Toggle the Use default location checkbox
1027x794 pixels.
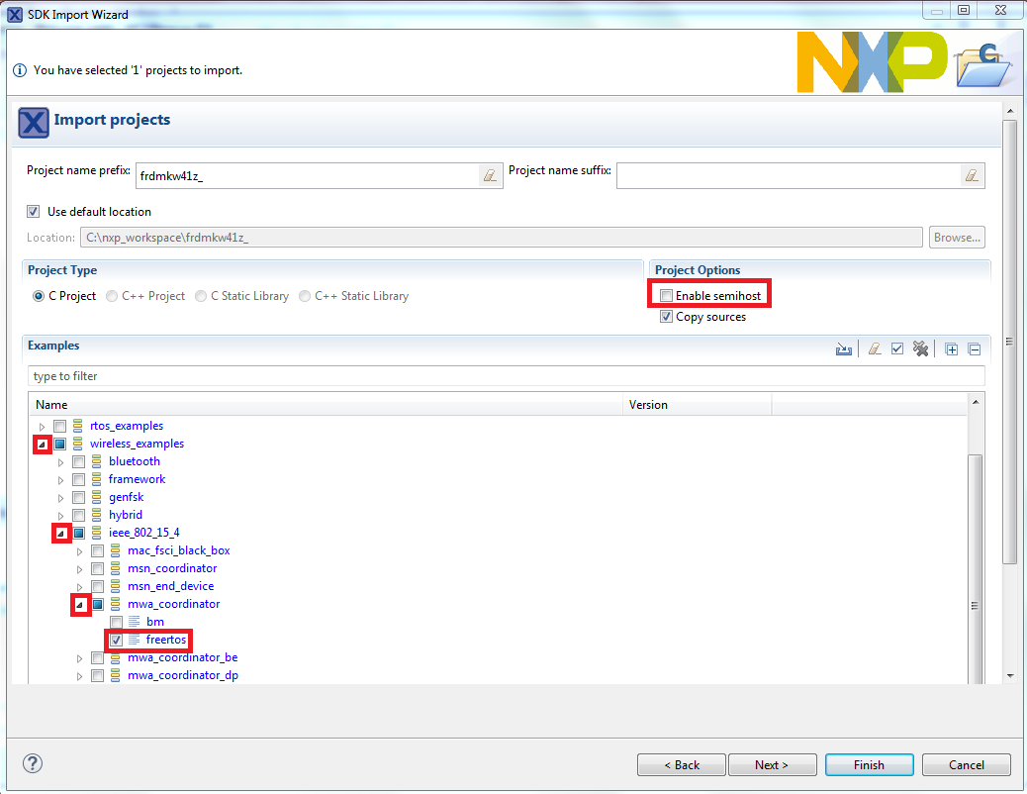(x=34, y=212)
